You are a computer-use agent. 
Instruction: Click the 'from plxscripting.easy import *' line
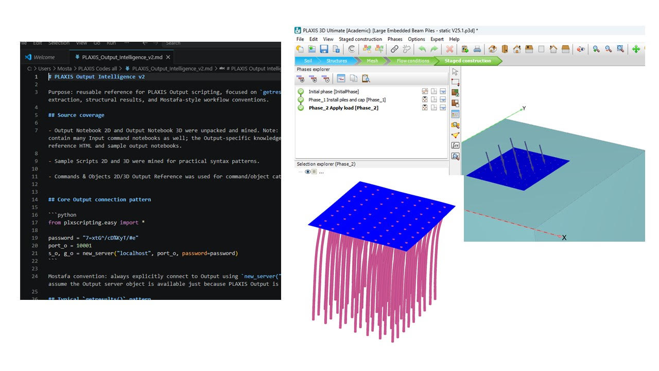pos(97,223)
